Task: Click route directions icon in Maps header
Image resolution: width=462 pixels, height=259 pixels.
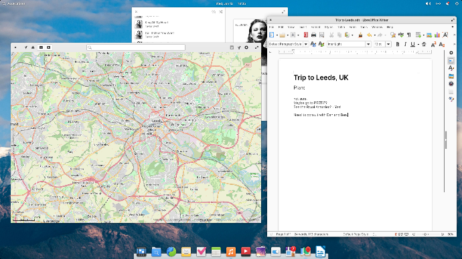Action: click(239, 47)
